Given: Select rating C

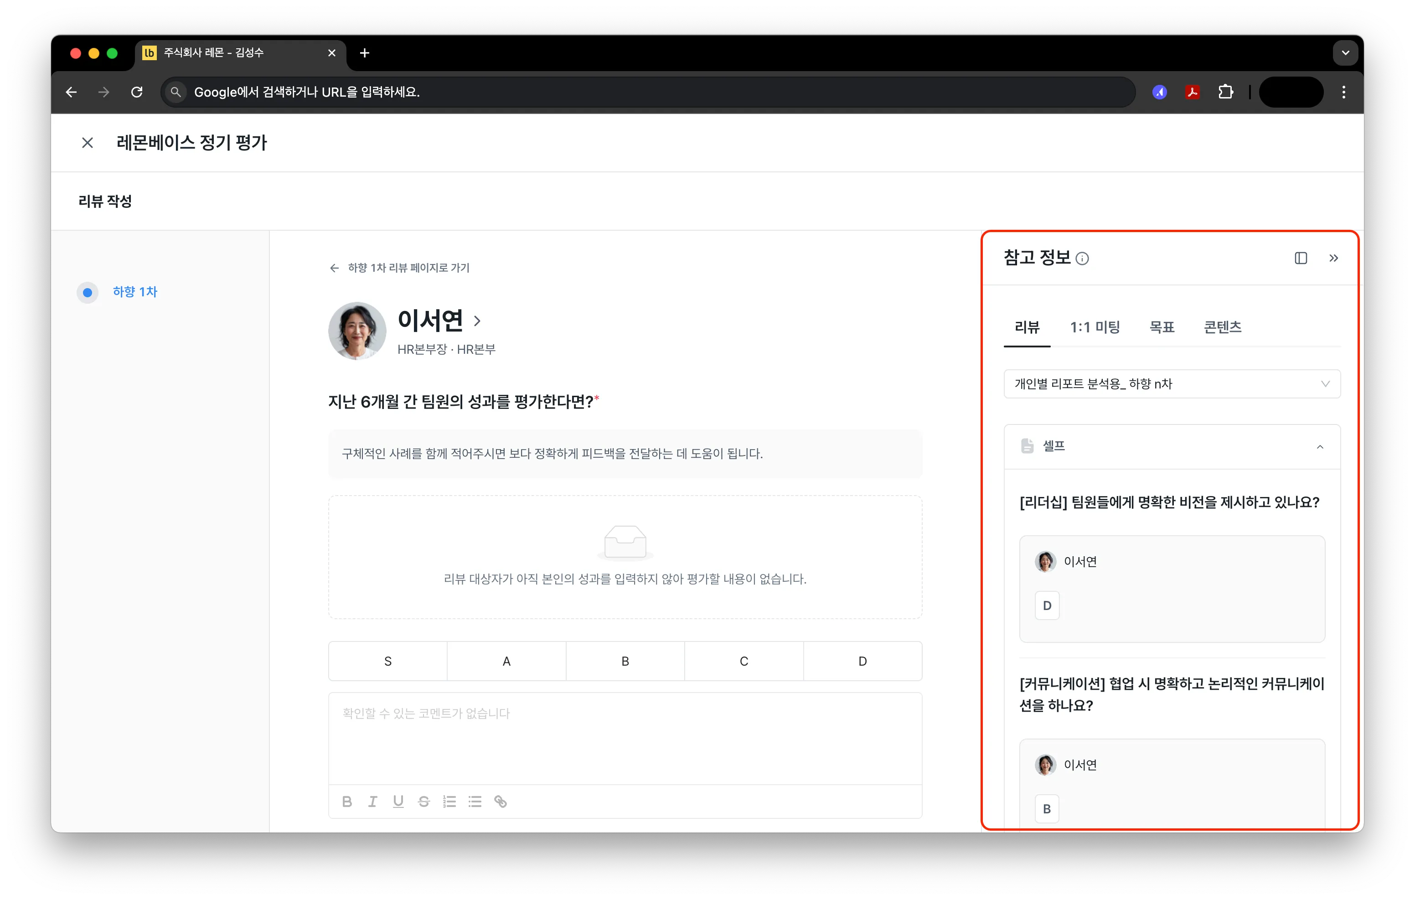Looking at the screenshot, I should [x=744, y=662].
